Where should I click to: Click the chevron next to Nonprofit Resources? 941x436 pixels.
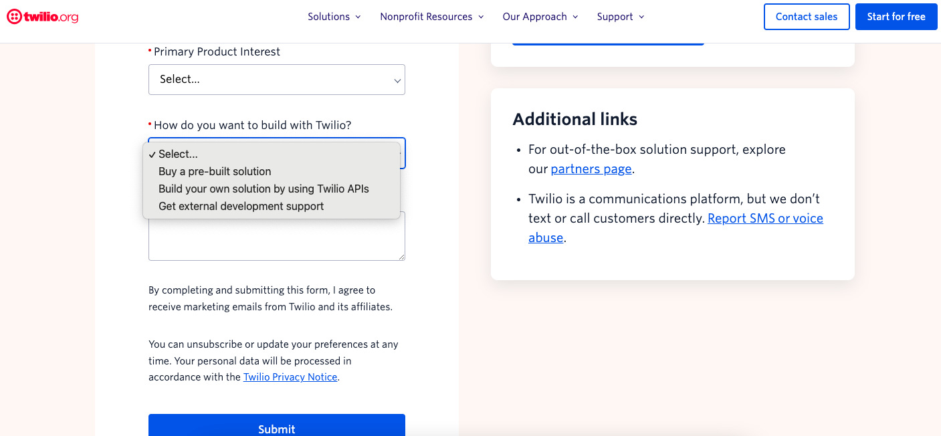pos(481,17)
